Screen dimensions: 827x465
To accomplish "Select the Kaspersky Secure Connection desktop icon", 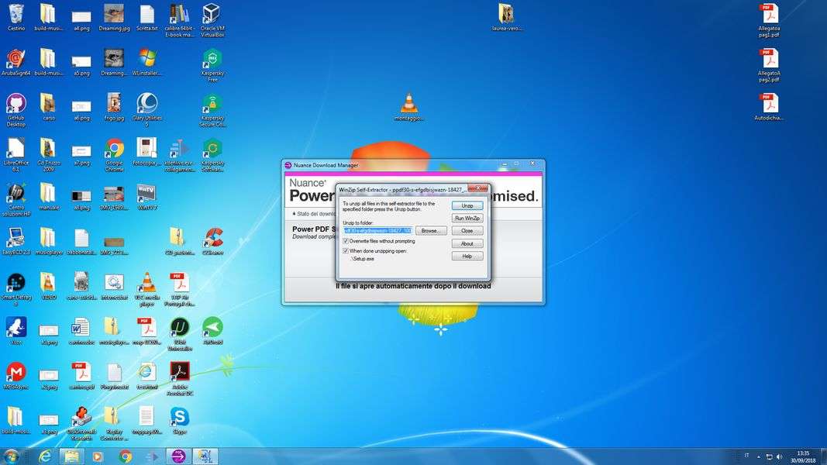I will pyautogui.click(x=212, y=109).
